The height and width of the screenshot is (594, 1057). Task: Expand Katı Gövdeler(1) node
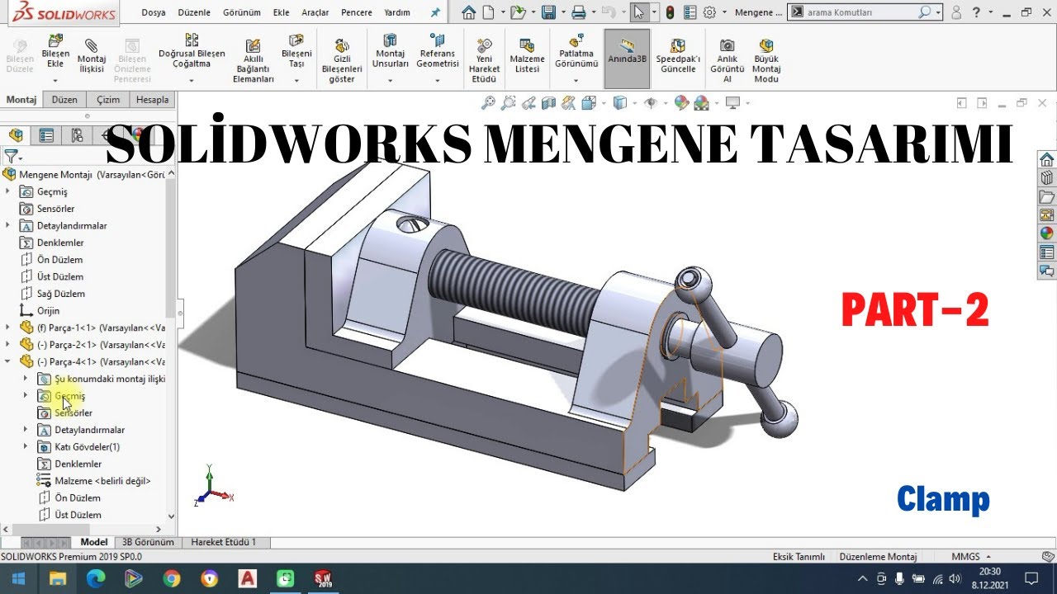26,446
